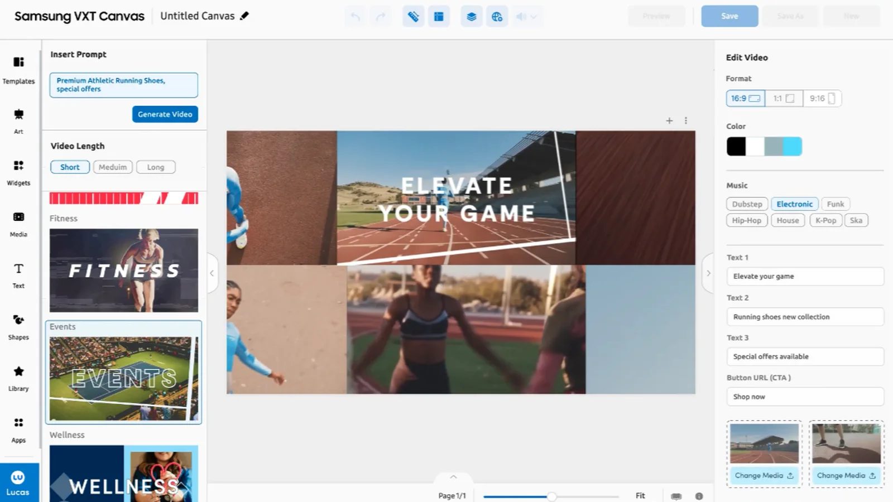Open the layers toolbar icon

click(472, 16)
